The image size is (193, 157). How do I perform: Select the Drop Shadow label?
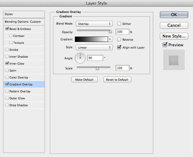tap(19, 105)
